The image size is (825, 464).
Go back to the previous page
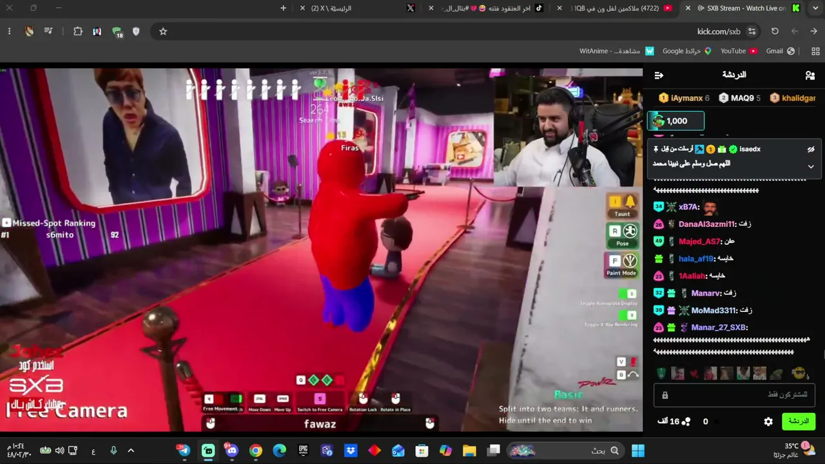tap(815, 32)
